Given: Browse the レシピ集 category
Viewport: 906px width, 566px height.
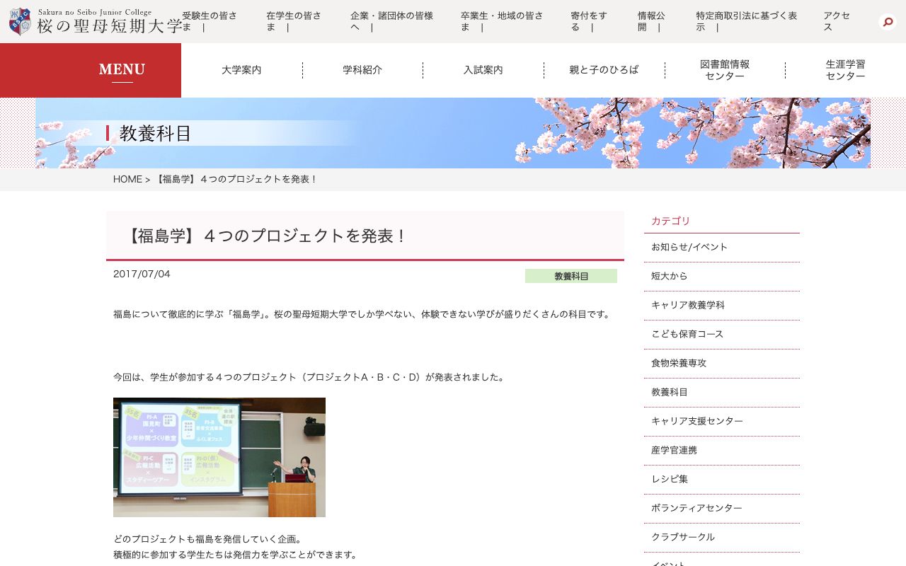Looking at the screenshot, I should click(x=669, y=479).
